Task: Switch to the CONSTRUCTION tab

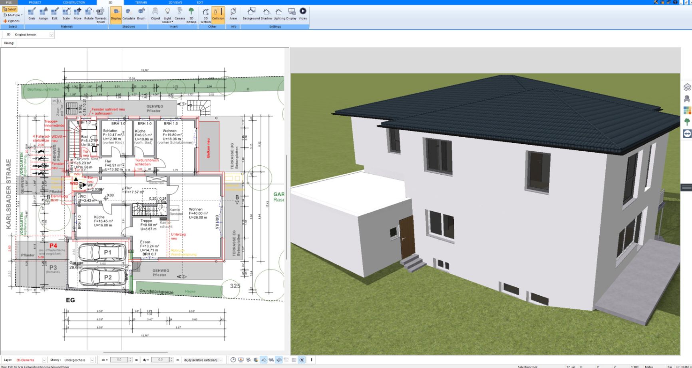Action: pyautogui.click(x=74, y=2)
